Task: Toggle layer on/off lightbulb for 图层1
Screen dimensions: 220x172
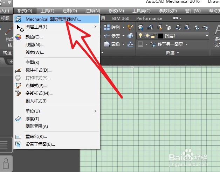Action: click(140, 36)
